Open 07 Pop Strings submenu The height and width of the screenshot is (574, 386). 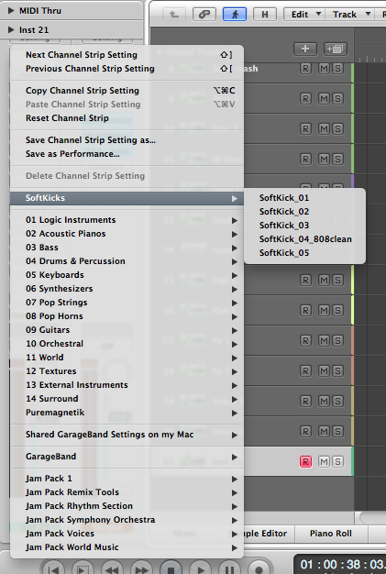(x=127, y=303)
